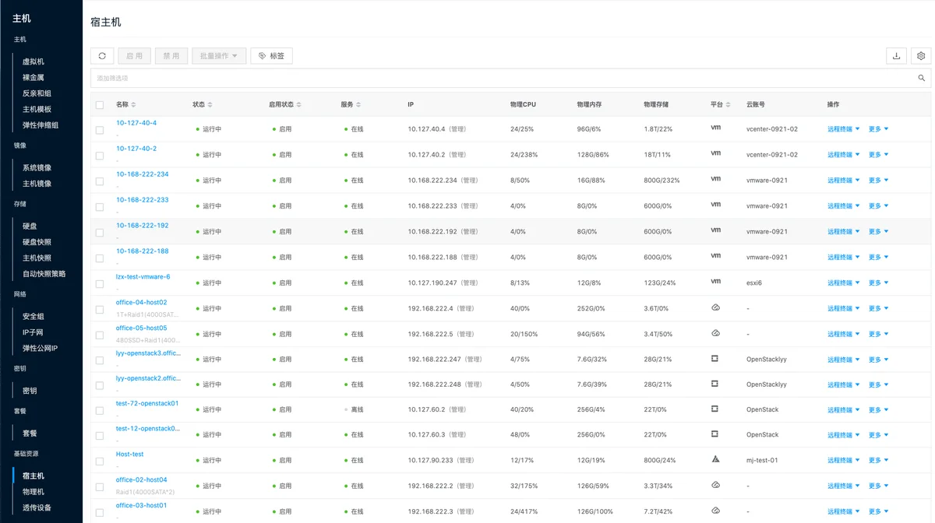Open 远程终端 dropdown for 10-168-222-192
The image size is (935, 523).
pos(843,232)
